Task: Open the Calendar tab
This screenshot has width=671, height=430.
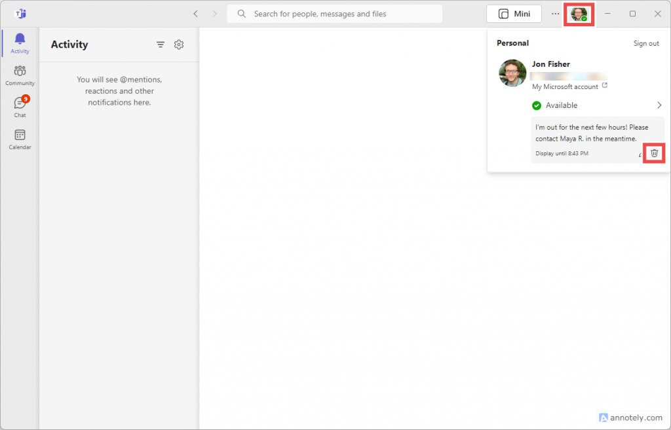Action: pos(20,137)
